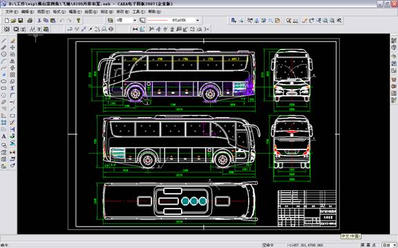
Task: Click the open file folder icon
Action: [x=13, y=20]
